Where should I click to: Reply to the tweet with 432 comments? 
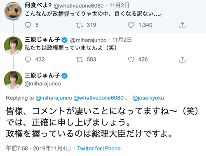28,59
